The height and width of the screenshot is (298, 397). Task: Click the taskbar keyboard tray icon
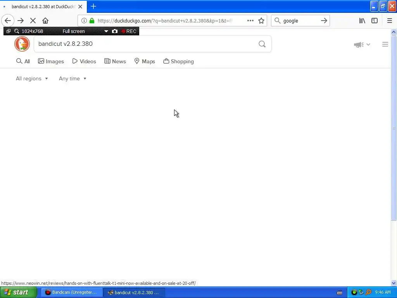coord(340,293)
